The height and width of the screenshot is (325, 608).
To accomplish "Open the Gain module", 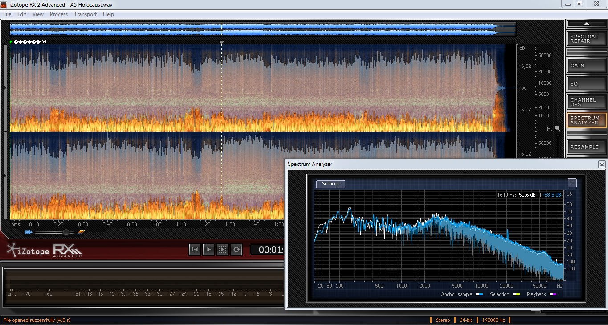I will point(586,66).
